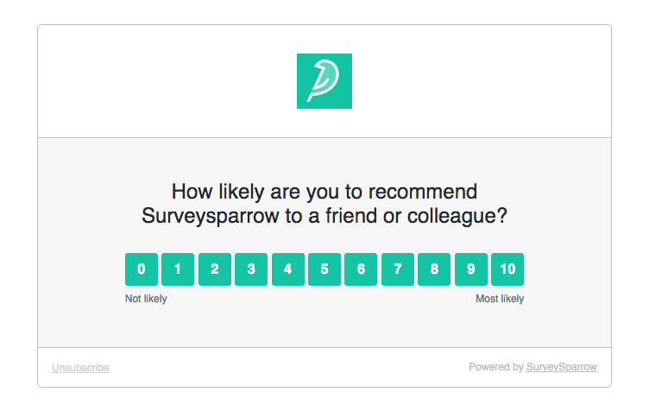Click the 'Powered by' footer text
649x411 pixels.
pos(496,367)
